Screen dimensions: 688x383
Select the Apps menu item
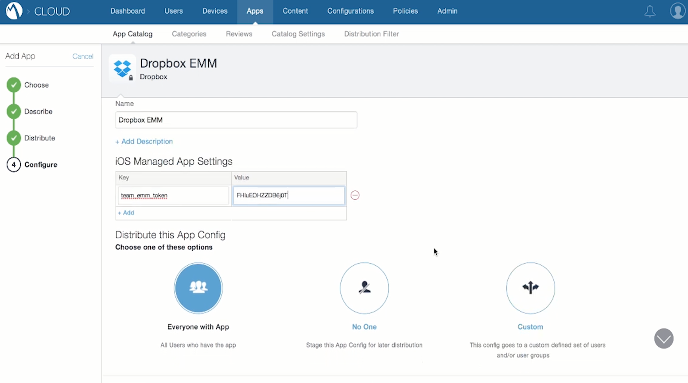tap(255, 11)
